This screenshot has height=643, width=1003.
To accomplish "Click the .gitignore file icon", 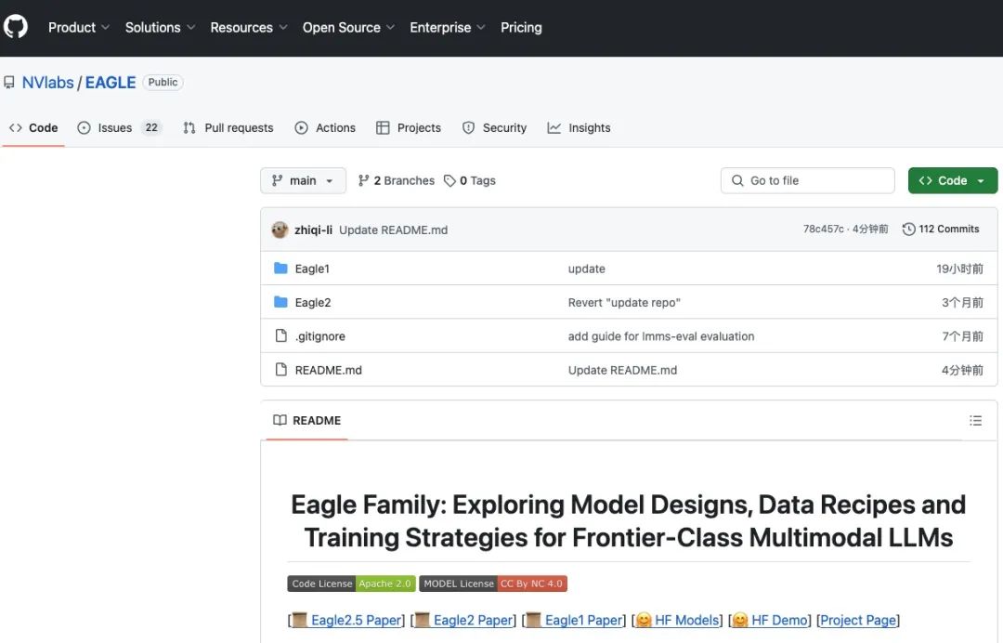I will (280, 335).
